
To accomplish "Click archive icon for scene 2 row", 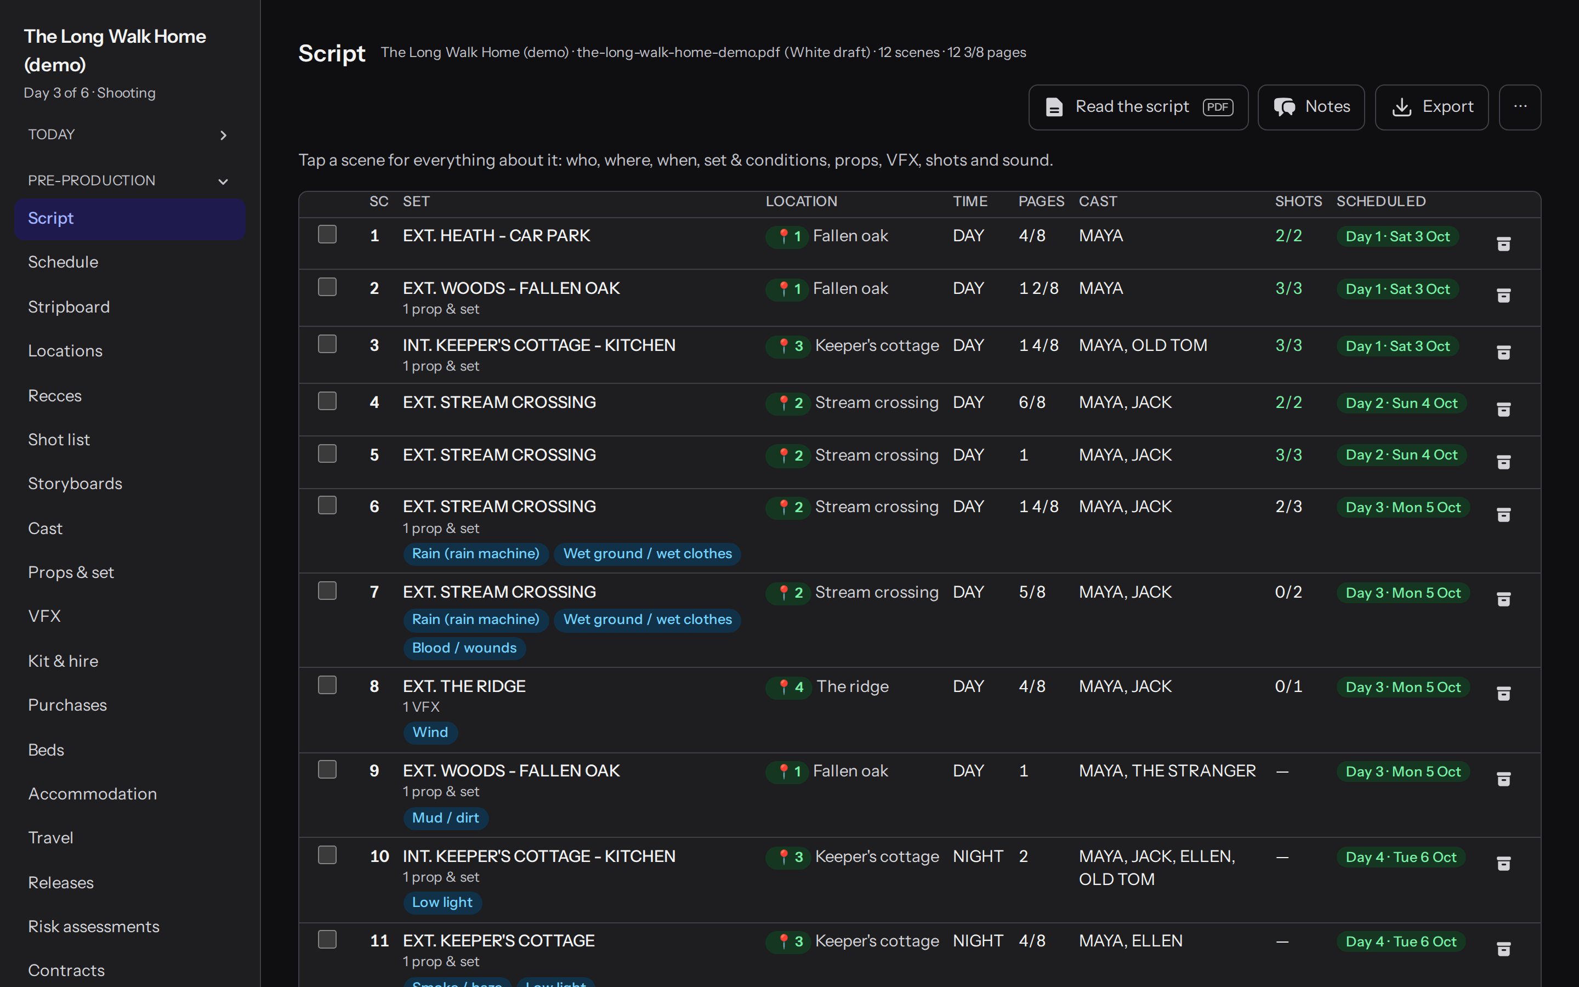I will [1503, 296].
